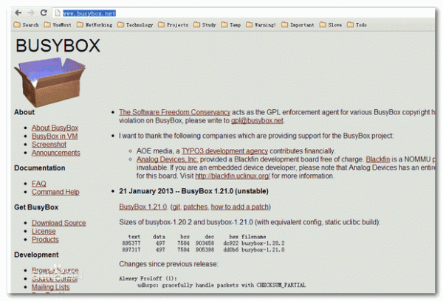The height and width of the screenshot is (301, 443).
Task: Click the Download Source link
Action: 58,223
